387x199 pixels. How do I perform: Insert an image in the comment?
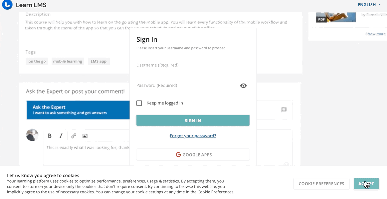[85, 136]
